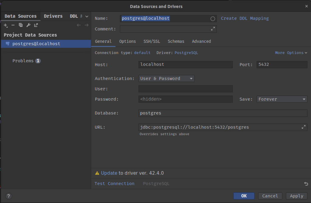Image resolution: width=311 pixels, height=203 pixels.
Task: Click PostgreSQL elephant icon in data source row
Action: point(8,44)
